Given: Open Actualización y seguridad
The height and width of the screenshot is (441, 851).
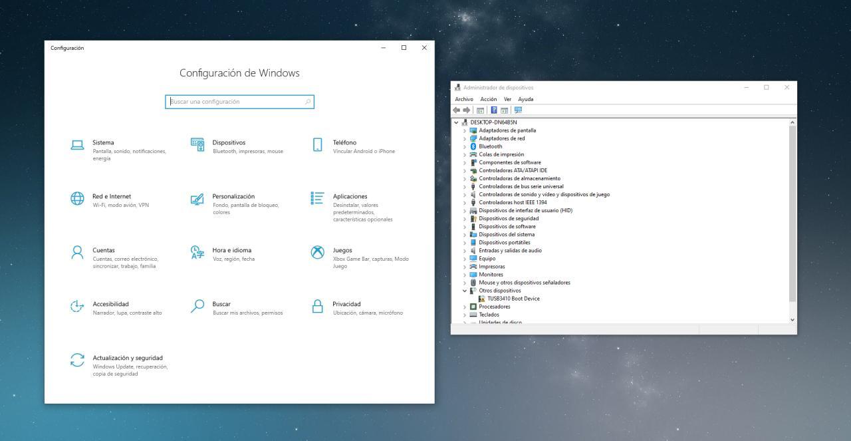Looking at the screenshot, I should point(120,365).
